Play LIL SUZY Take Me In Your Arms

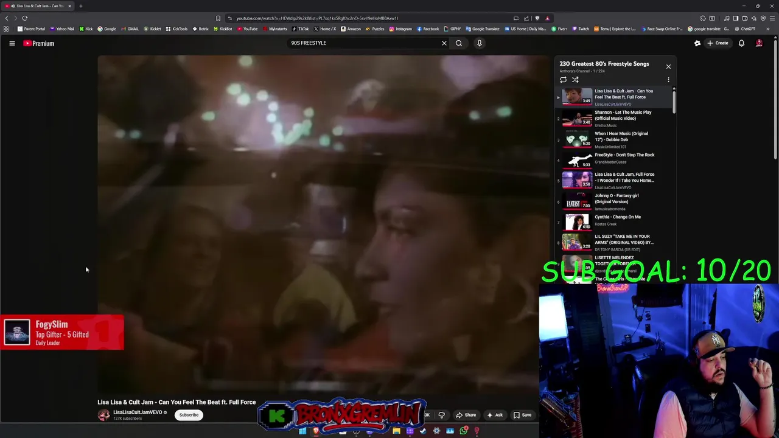[613, 243]
